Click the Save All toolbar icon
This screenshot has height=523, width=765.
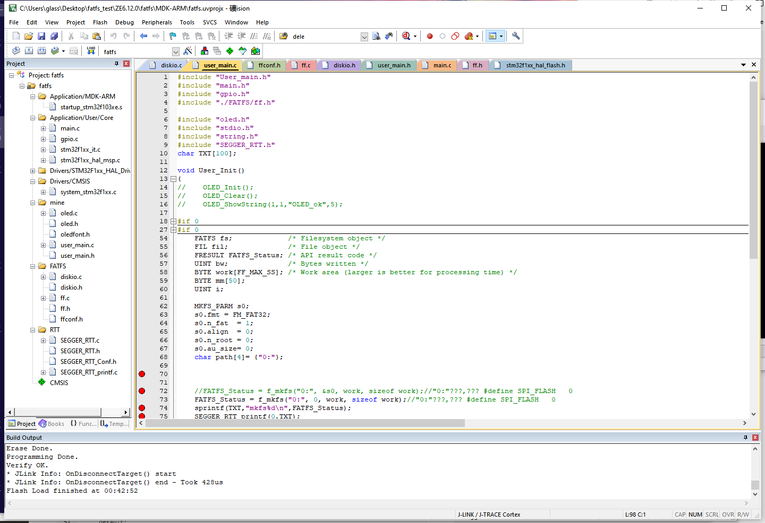pyautogui.click(x=54, y=36)
